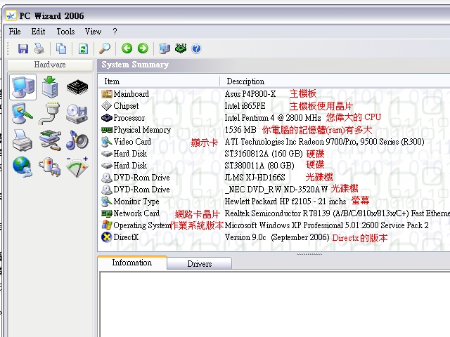Go back with green left arrow

127,48
